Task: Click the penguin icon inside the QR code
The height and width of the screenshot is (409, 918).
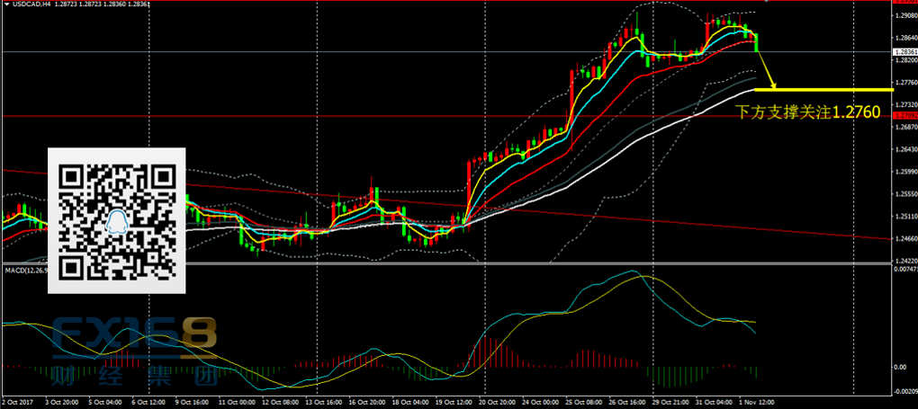Action: [116, 222]
